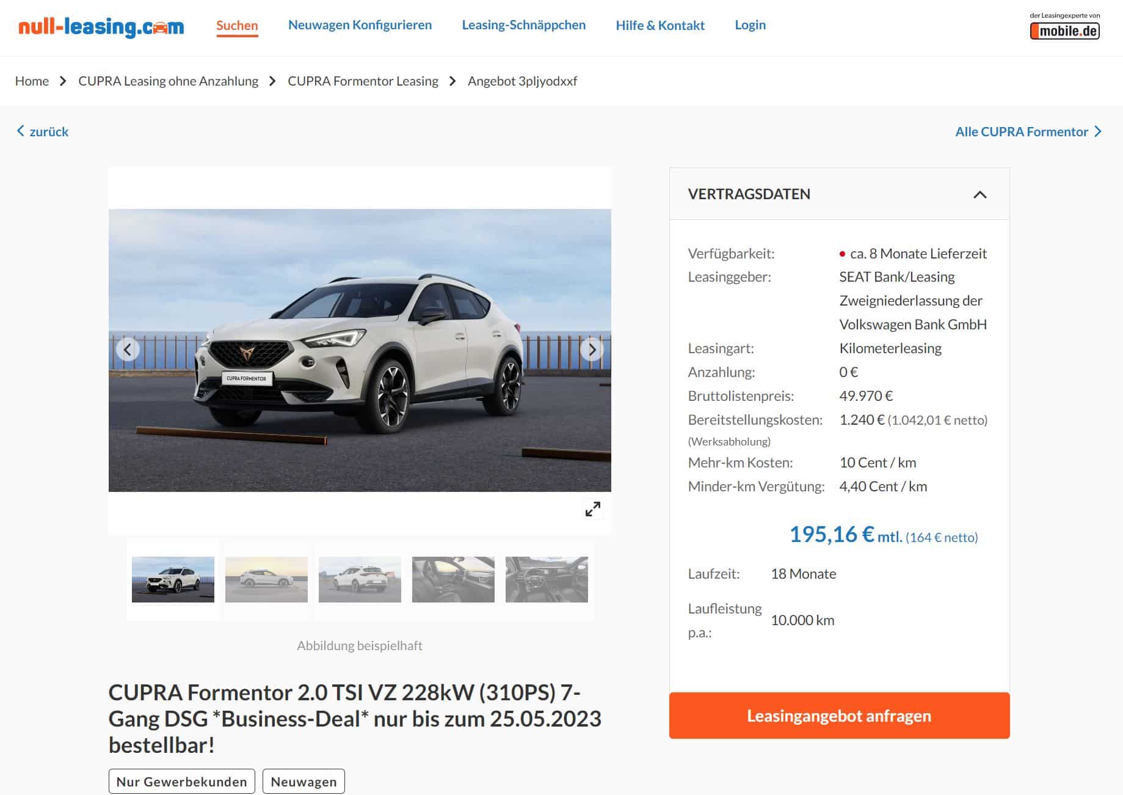This screenshot has height=795, width=1123.
Task: Click the 1.240 € Bereitstellungskosten value
Action: 862,420
